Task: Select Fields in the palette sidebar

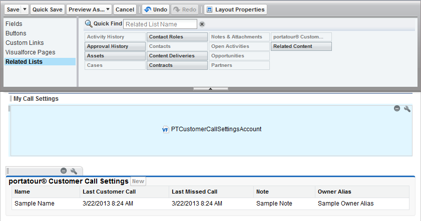Action: 14,24
